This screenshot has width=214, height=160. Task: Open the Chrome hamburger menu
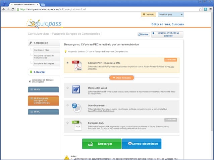211,9
